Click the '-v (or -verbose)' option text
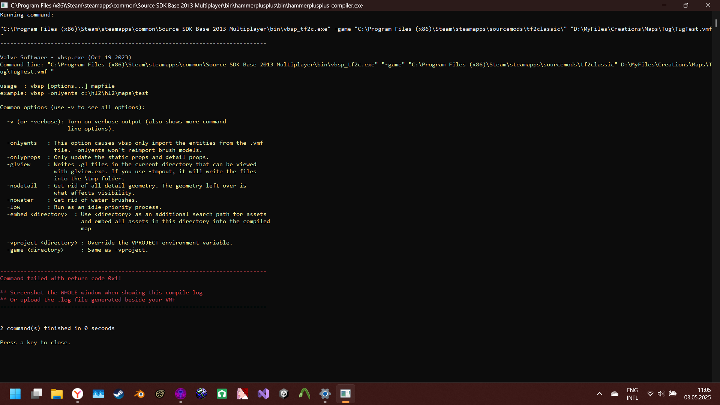 pyautogui.click(x=35, y=121)
